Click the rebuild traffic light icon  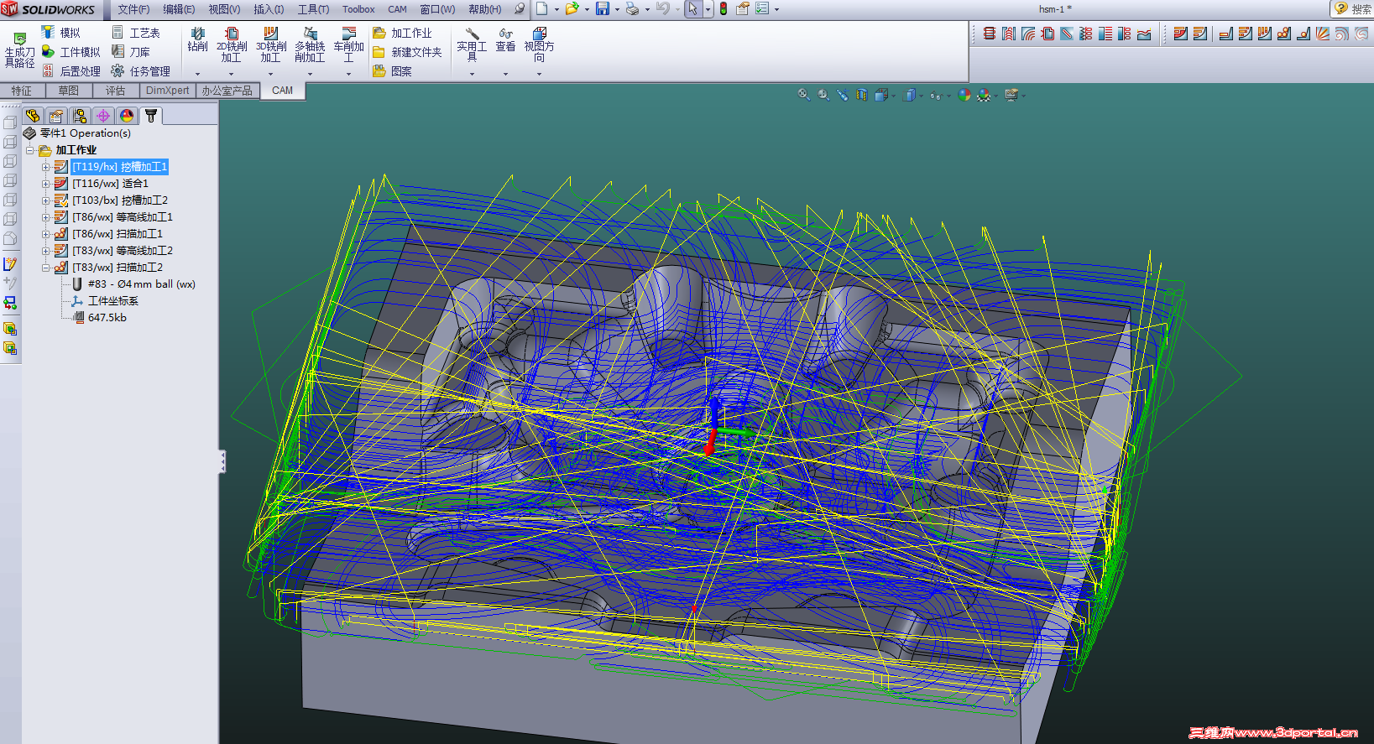click(x=724, y=9)
